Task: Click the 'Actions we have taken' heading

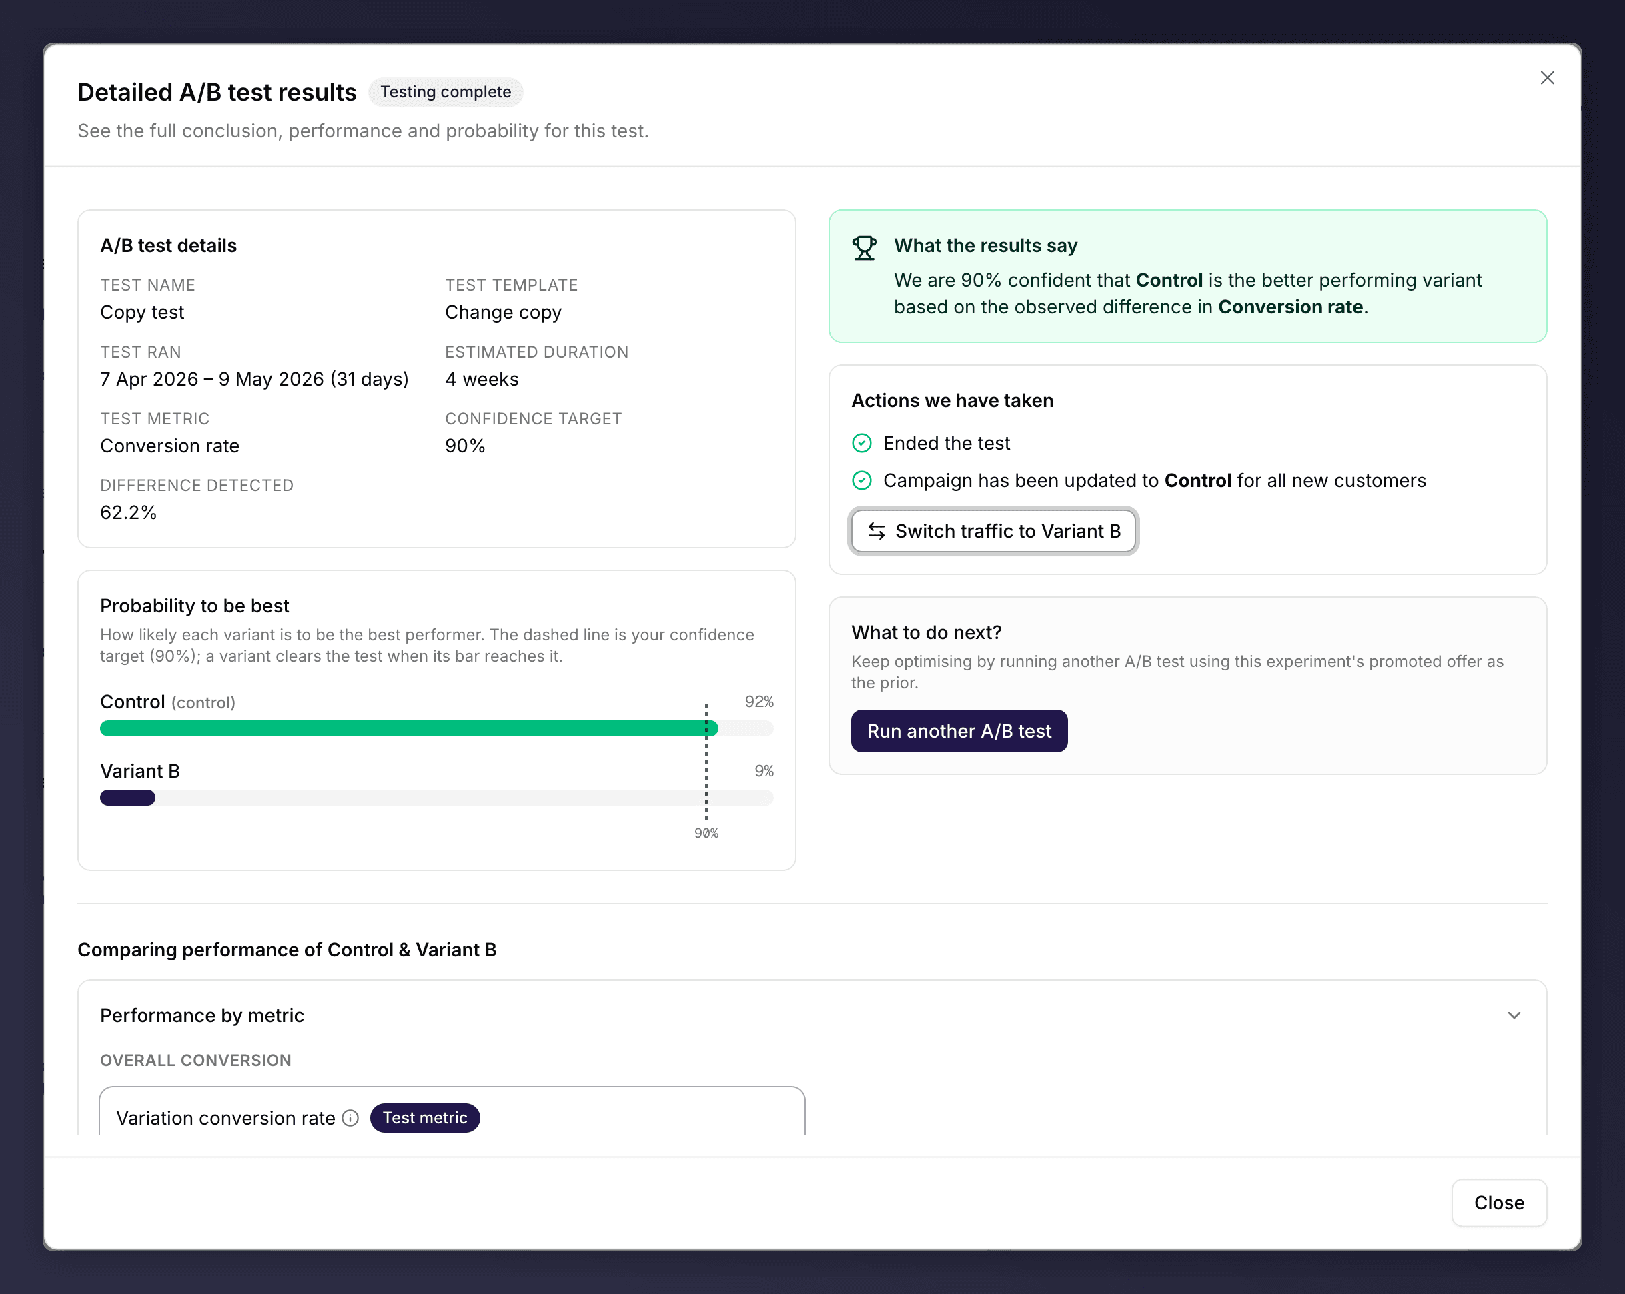Action: (952, 400)
